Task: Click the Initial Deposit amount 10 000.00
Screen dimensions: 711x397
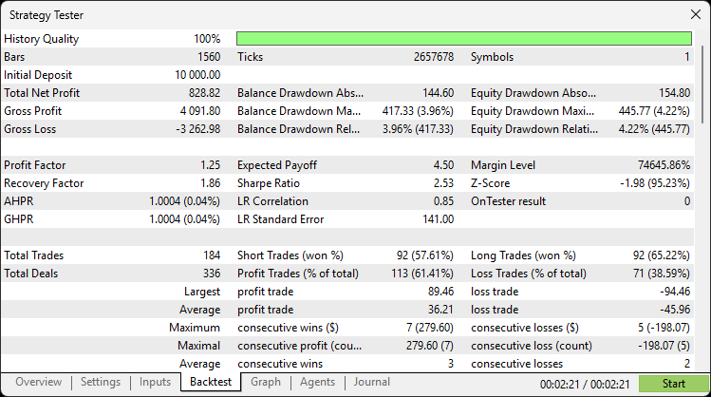Action: click(x=194, y=75)
